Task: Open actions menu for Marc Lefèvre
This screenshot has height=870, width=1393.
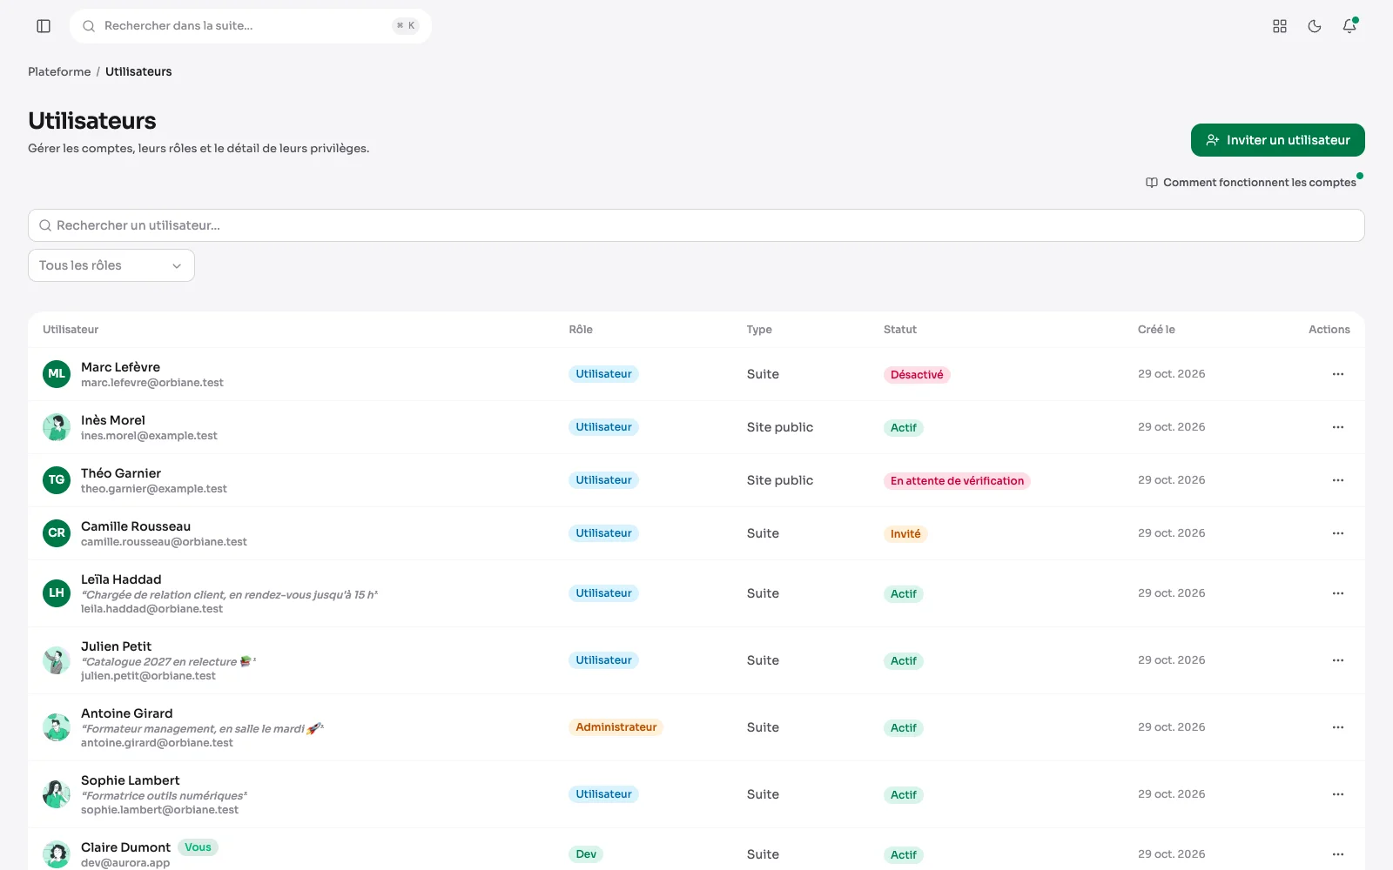Action: (x=1338, y=374)
